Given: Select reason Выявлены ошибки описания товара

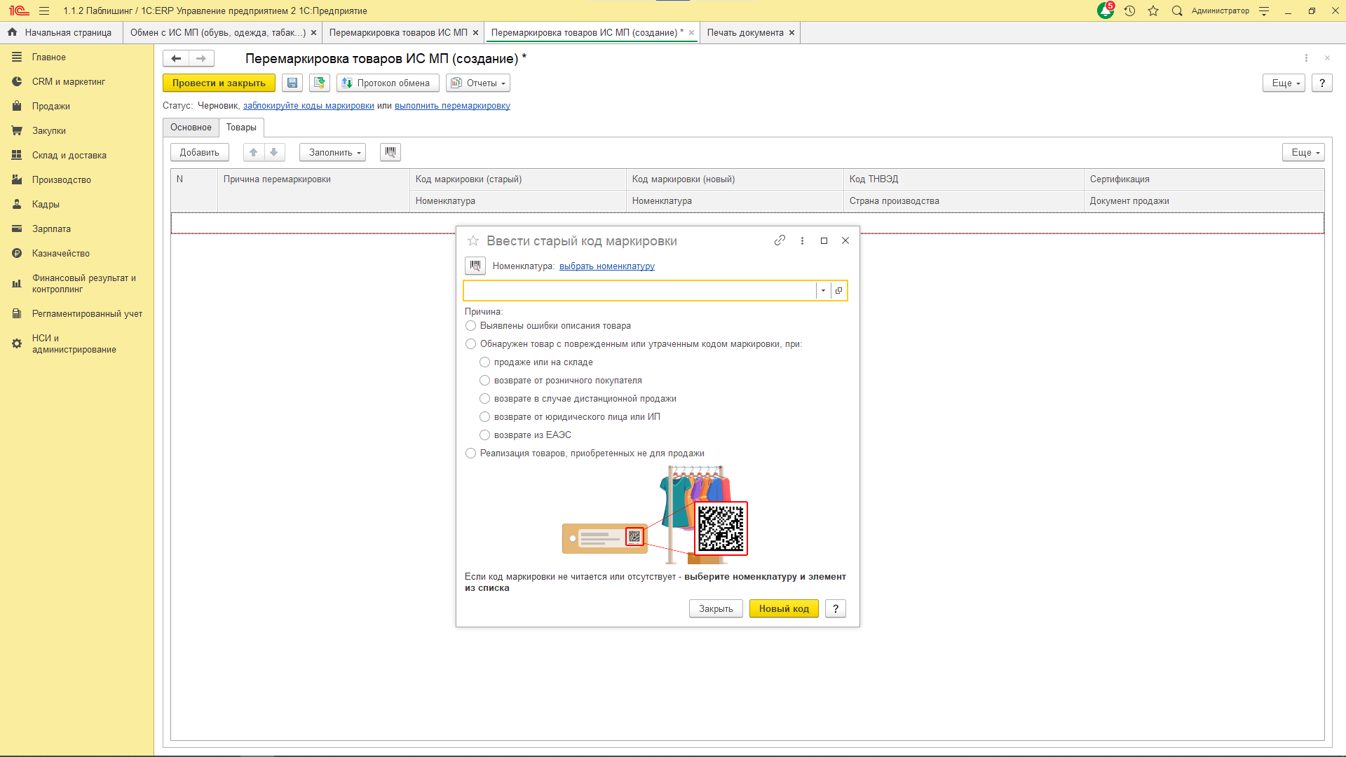Looking at the screenshot, I should click(471, 326).
